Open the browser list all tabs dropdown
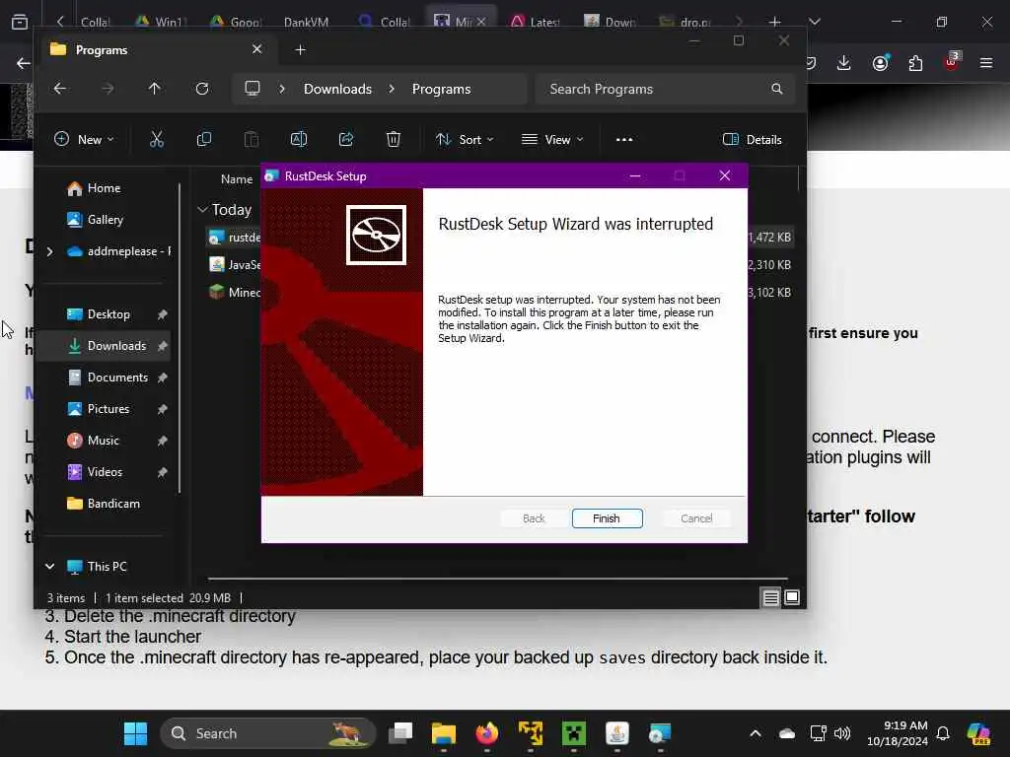1010x757 pixels. click(815, 22)
